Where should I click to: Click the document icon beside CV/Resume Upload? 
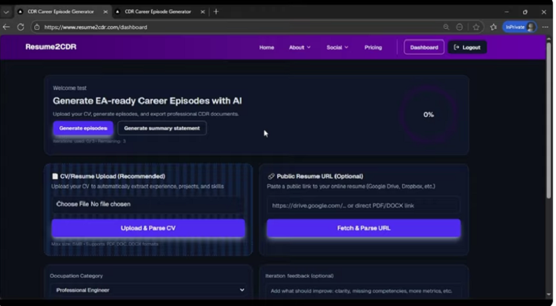pos(55,176)
